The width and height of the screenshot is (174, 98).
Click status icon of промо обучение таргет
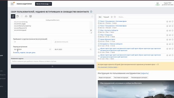(x=99, y=39)
